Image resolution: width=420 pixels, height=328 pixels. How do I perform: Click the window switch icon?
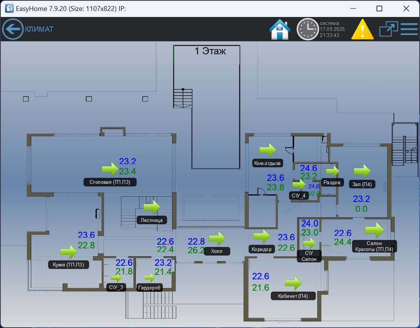coord(389,29)
